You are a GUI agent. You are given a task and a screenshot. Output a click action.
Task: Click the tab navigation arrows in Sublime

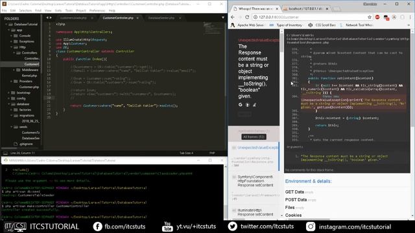pyautogui.click(x=49, y=17)
